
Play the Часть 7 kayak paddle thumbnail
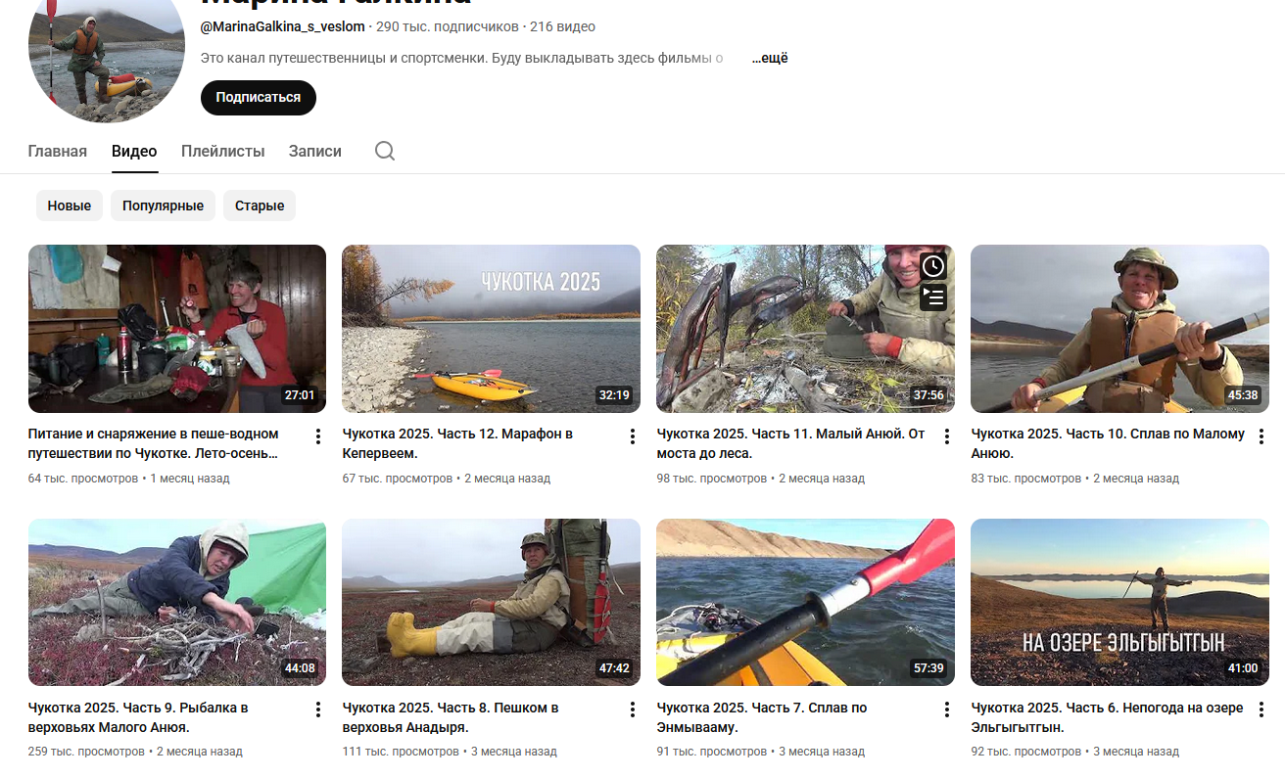click(805, 603)
